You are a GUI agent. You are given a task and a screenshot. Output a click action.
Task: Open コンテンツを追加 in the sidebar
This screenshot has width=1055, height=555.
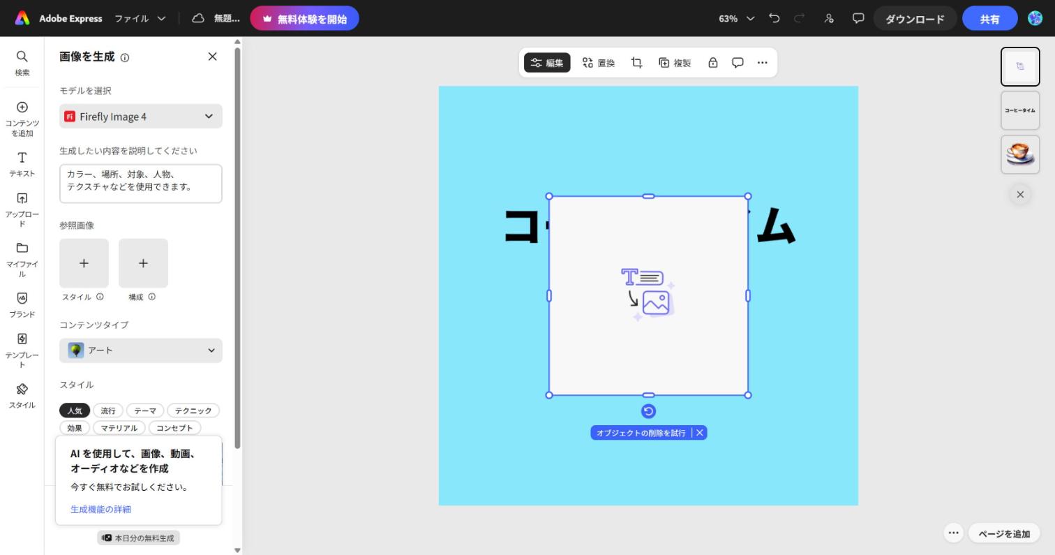point(22,119)
